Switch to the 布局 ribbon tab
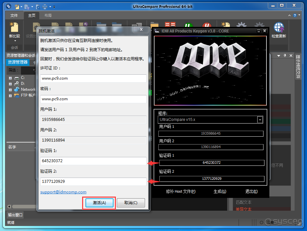Image resolution: width=307 pixels, height=231 pixels. tap(48, 15)
